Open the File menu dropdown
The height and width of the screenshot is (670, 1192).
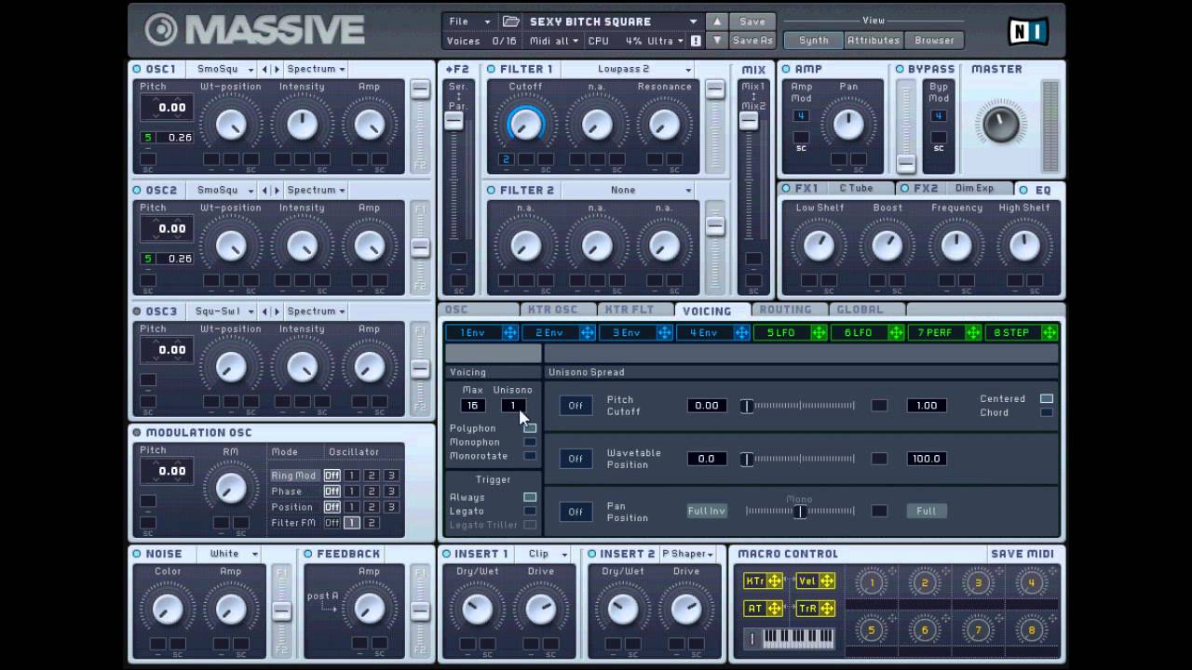(469, 21)
